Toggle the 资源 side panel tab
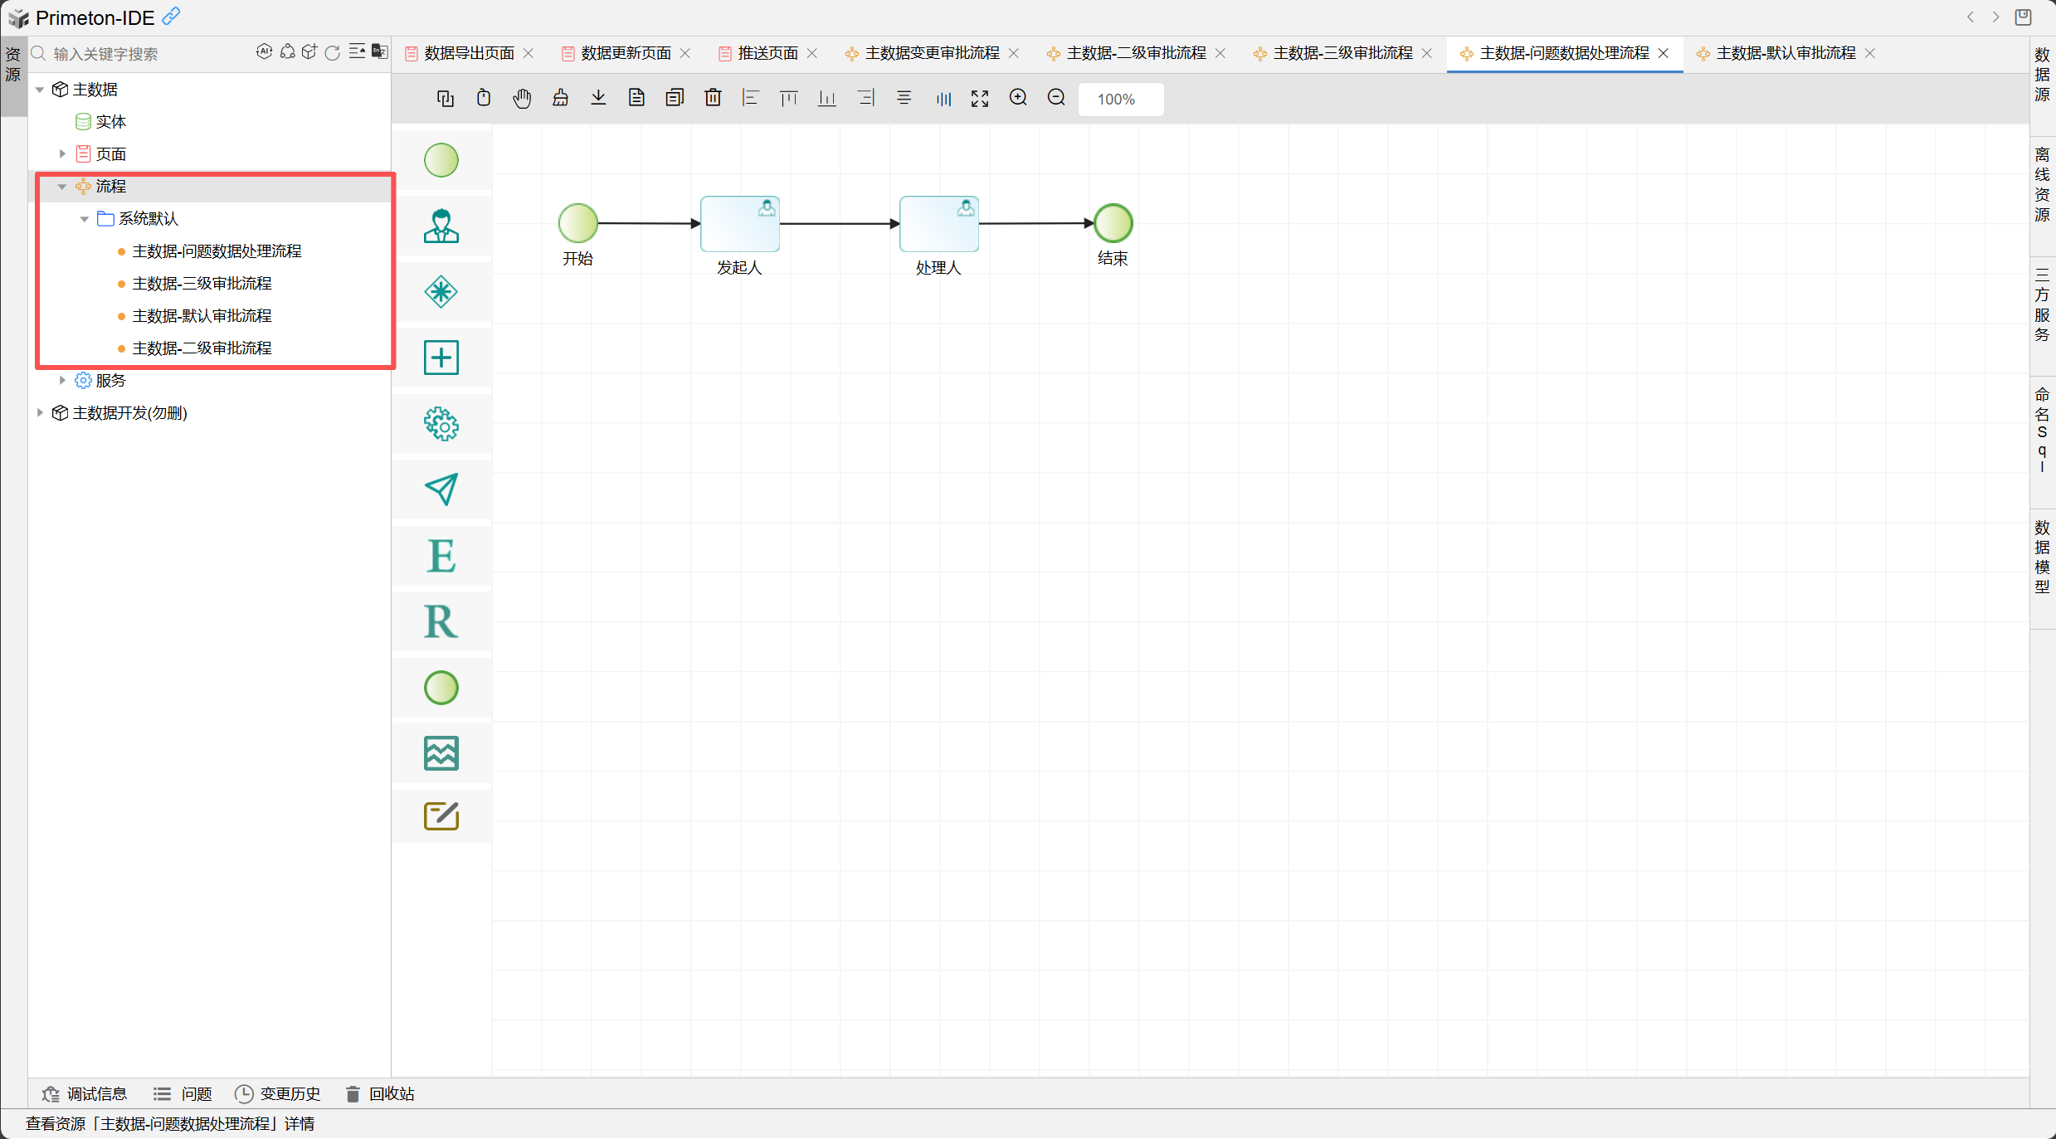The height and width of the screenshot is (1139, 2056). tap(13, 65)
